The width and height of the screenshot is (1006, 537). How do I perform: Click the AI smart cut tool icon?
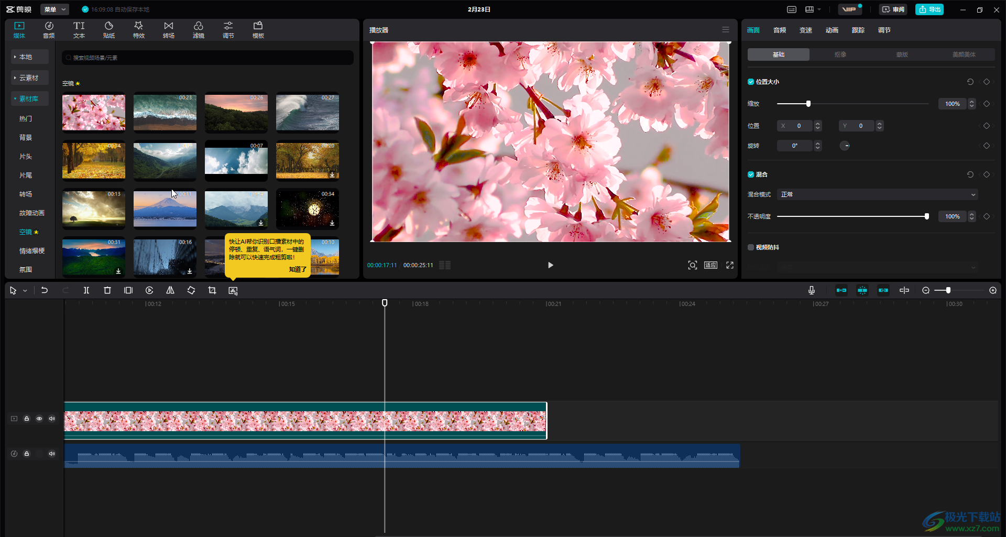[233, 290]
